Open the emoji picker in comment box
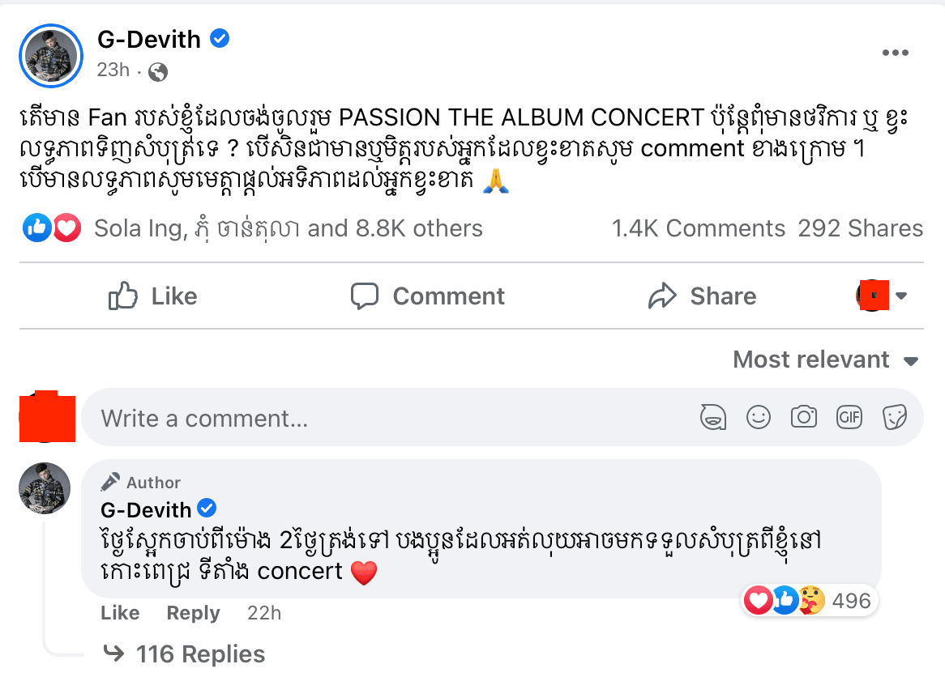The width and height of the screenshot is (945, 681). point(759,418)
